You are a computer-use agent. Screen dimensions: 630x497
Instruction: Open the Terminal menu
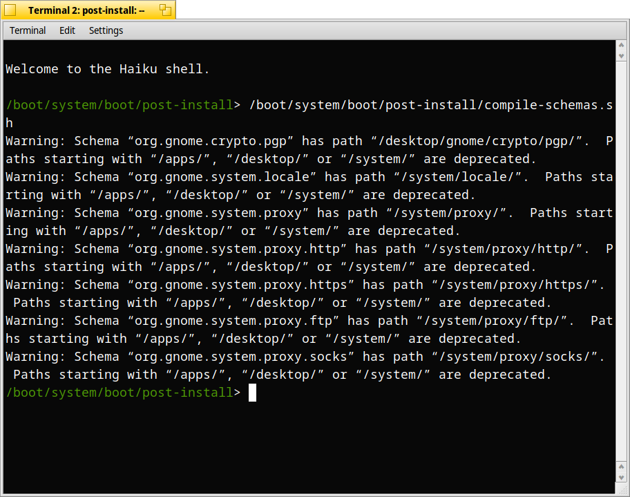point(27,30)
